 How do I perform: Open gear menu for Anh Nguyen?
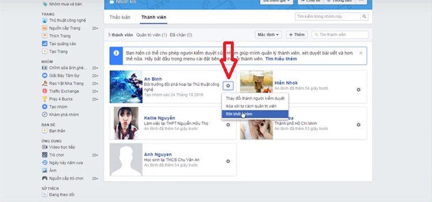tap(228, 161)
